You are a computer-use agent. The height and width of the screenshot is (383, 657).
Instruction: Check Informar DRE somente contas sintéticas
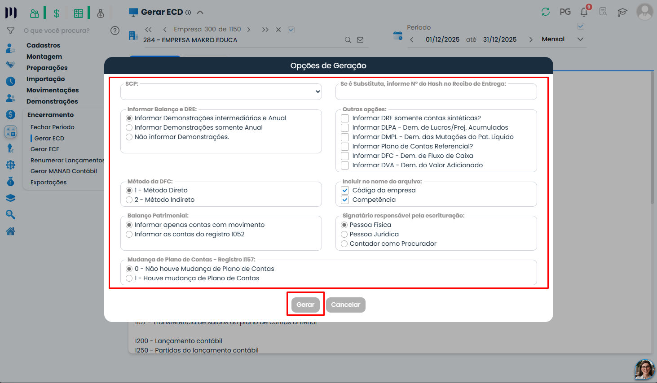(x=345, y=118)
